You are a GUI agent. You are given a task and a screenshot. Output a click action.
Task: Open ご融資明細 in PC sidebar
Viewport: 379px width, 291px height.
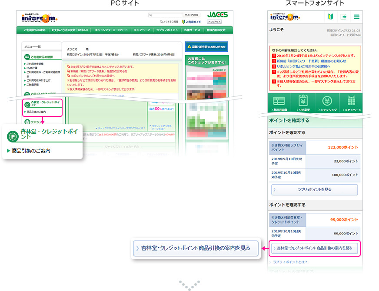click(x=33, y=85)
